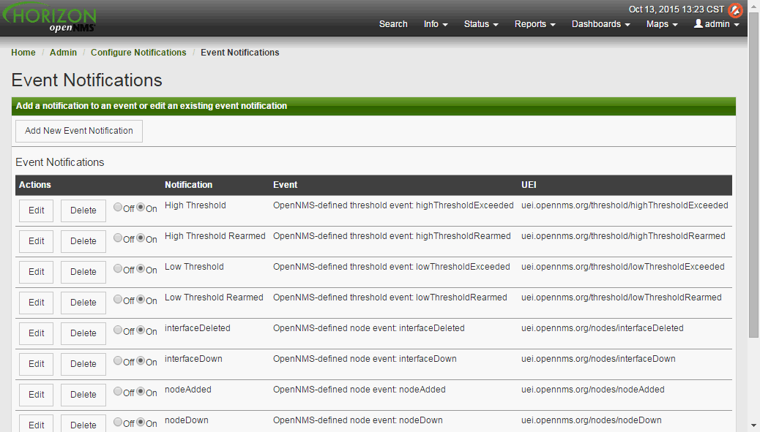This screenshot has height=432, width=760.
Task: Disable the nodeAdded notification
Action: coord(118,392)
